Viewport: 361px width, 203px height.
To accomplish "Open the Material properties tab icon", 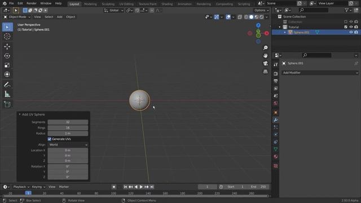I will click(x=276, y=157).
